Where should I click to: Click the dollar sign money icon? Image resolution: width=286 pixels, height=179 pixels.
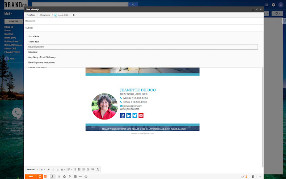point(70,177)
